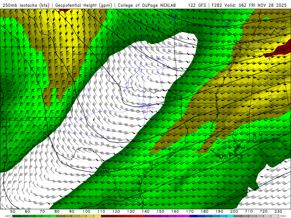Click the "College of DuPage NEXLAB" label

click(147, 5)
